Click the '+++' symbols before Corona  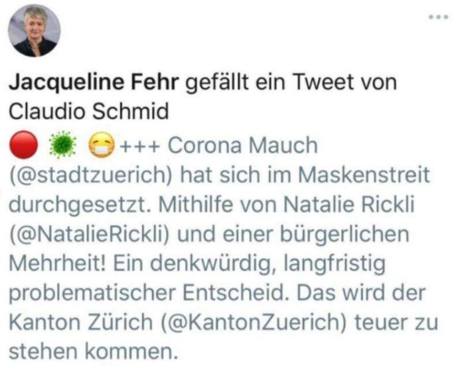click(x=139, y=145)
